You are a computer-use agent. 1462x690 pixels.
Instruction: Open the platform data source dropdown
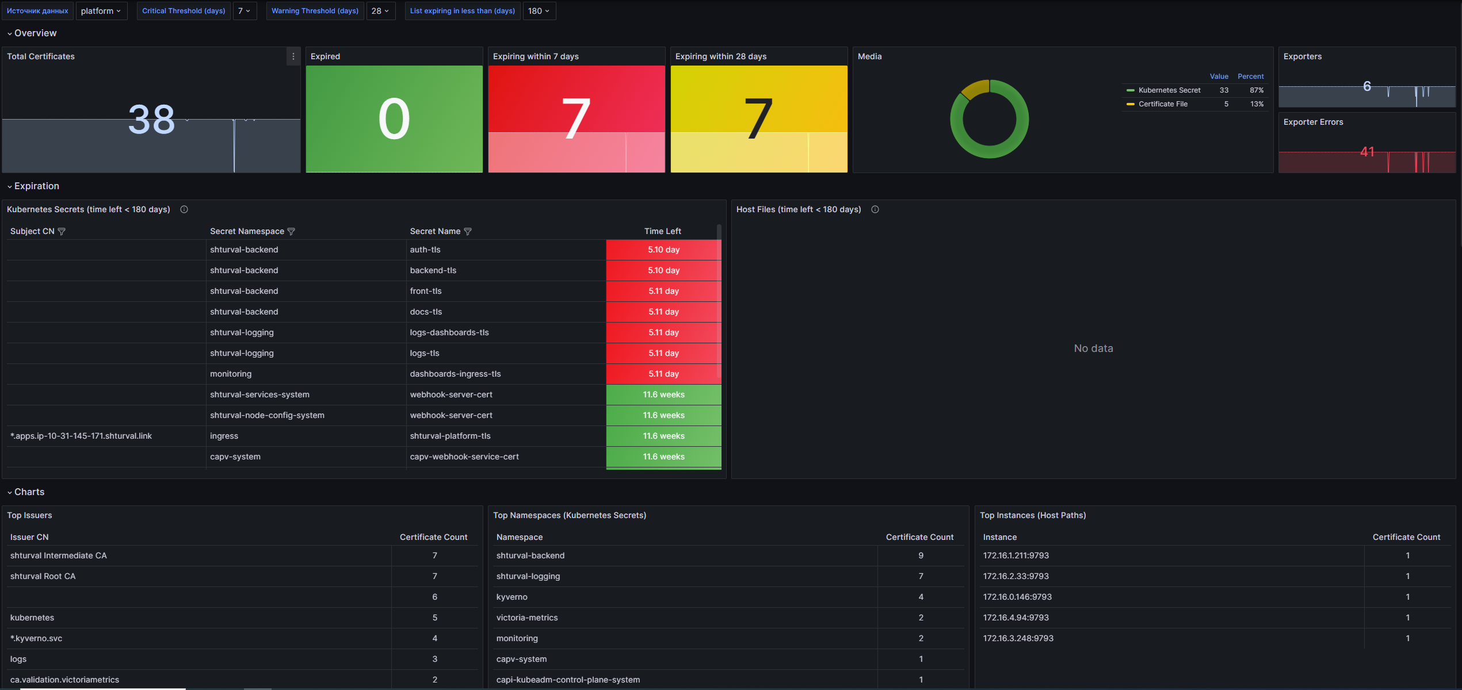tap(101, 11)
